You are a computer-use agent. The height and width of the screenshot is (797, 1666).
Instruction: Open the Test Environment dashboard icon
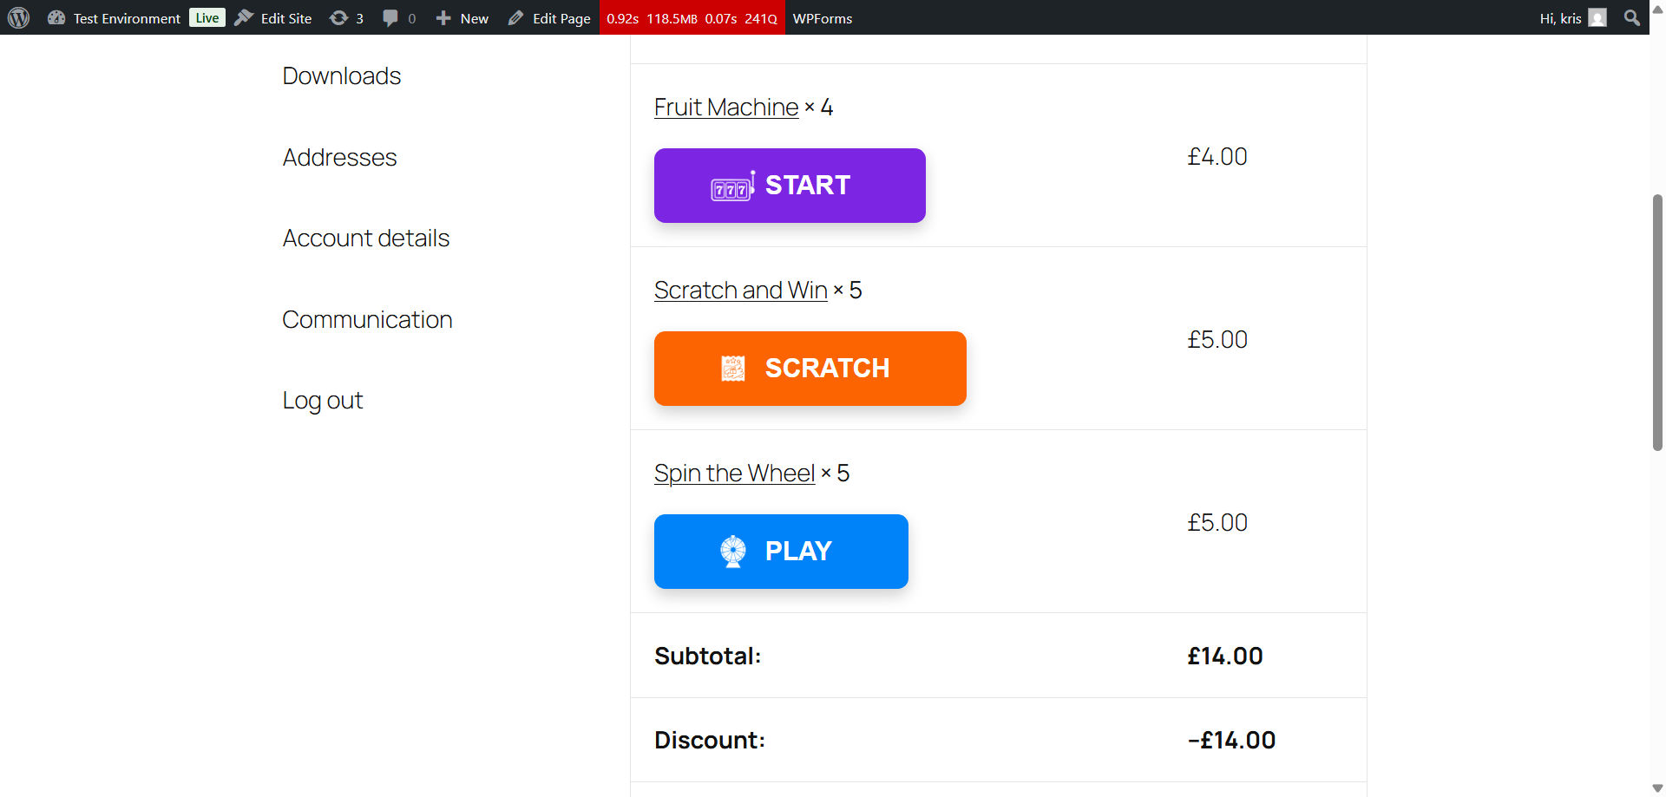pos(56,18)
